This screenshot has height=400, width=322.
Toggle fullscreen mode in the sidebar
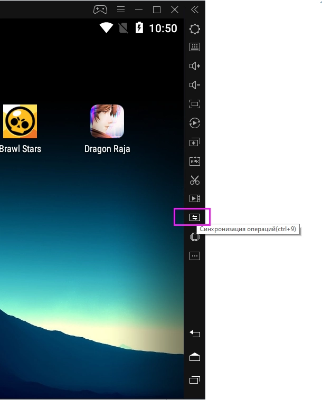195,104
